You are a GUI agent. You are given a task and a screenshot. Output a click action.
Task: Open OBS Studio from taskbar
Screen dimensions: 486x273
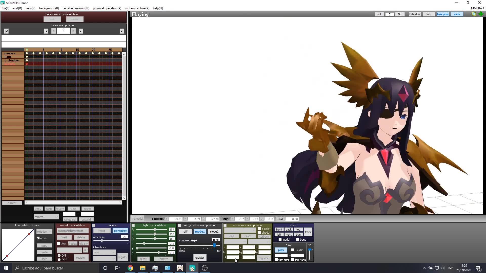pyautogui.click(x=205, y=268)
